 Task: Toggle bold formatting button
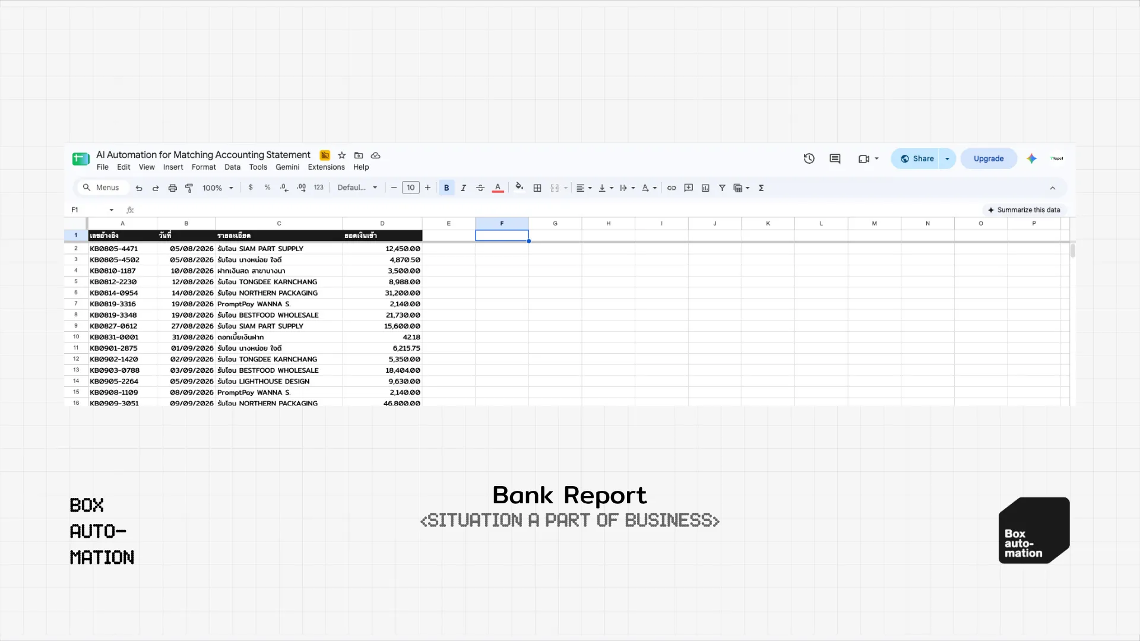pos(446,188)
